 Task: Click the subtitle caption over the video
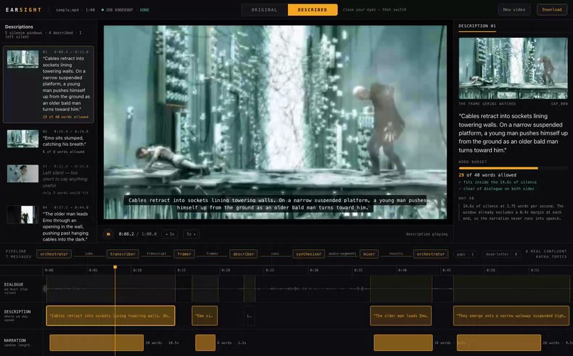tap(275, 204)
